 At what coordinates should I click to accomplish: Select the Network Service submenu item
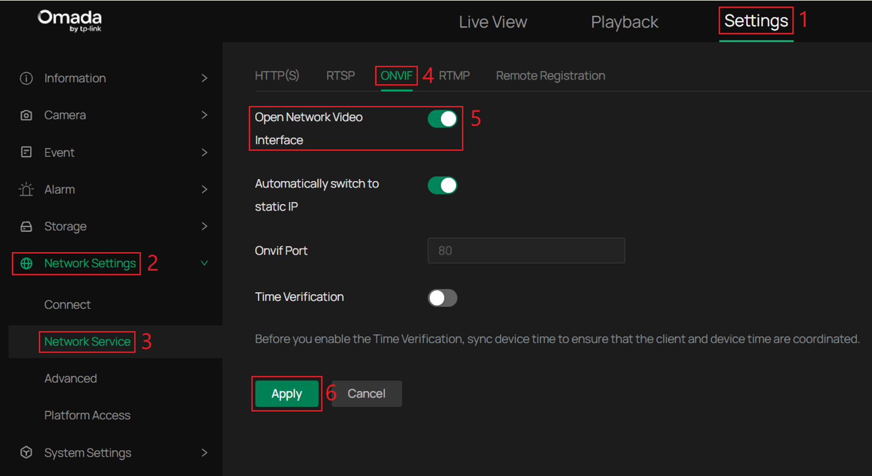click(87, 342)
